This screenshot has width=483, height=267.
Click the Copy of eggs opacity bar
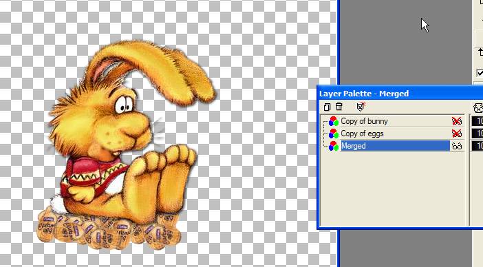pyautogui.click(x=477, y=133)
